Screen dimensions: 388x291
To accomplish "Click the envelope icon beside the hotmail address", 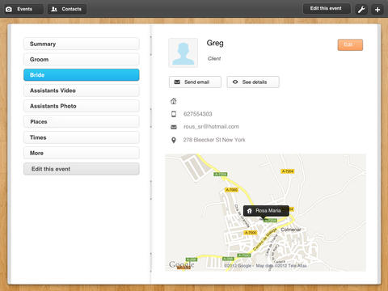I will (174, 127).
